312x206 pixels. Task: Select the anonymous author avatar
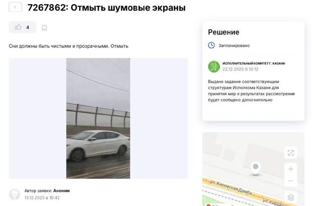15,194
